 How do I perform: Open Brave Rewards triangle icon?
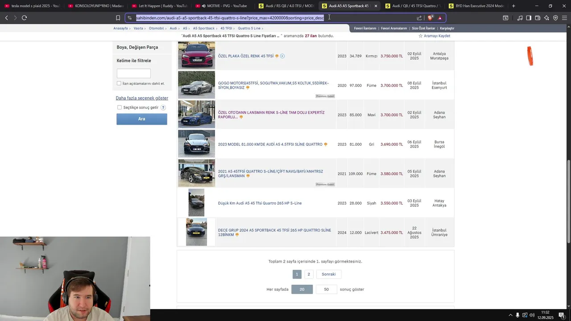(440, 18)
